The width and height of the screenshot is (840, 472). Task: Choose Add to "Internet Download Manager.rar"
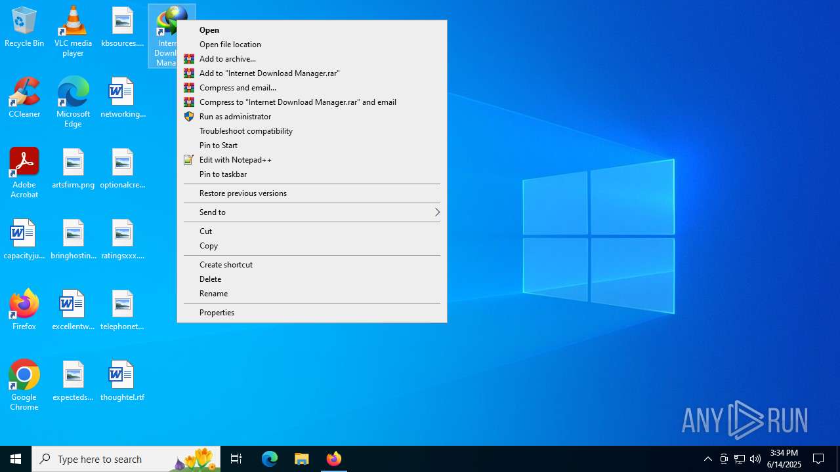312,73
